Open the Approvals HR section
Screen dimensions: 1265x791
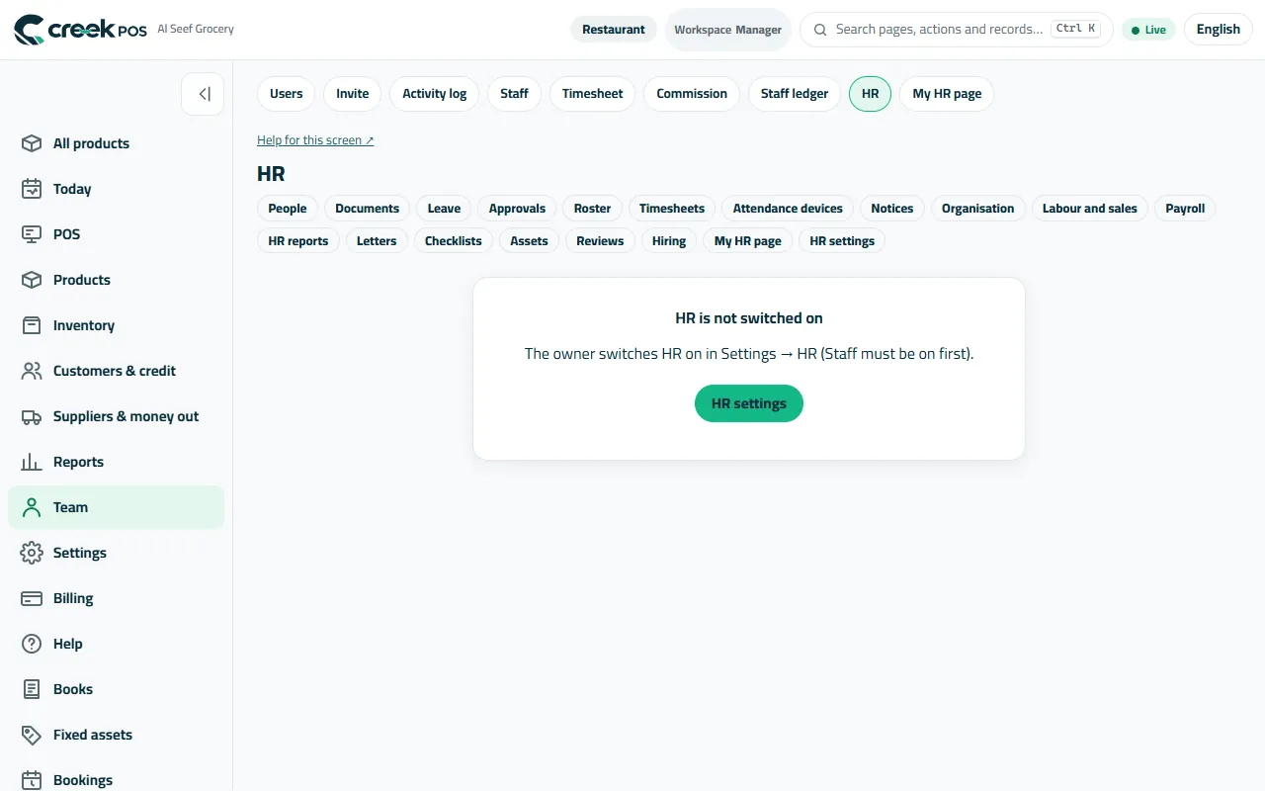point(517,209)
